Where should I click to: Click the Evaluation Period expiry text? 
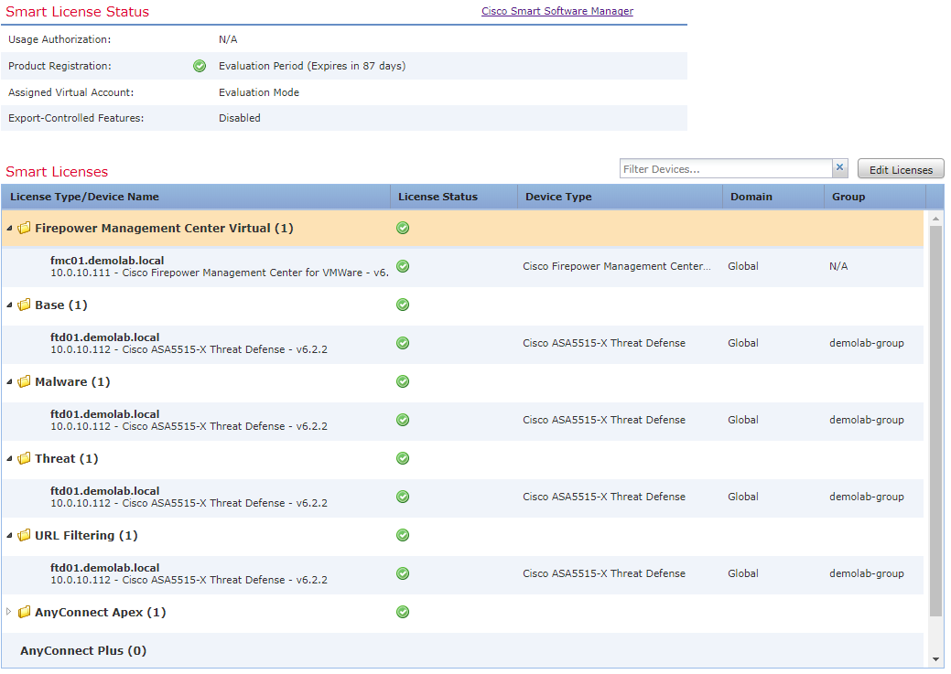click(x=312, y=66)
